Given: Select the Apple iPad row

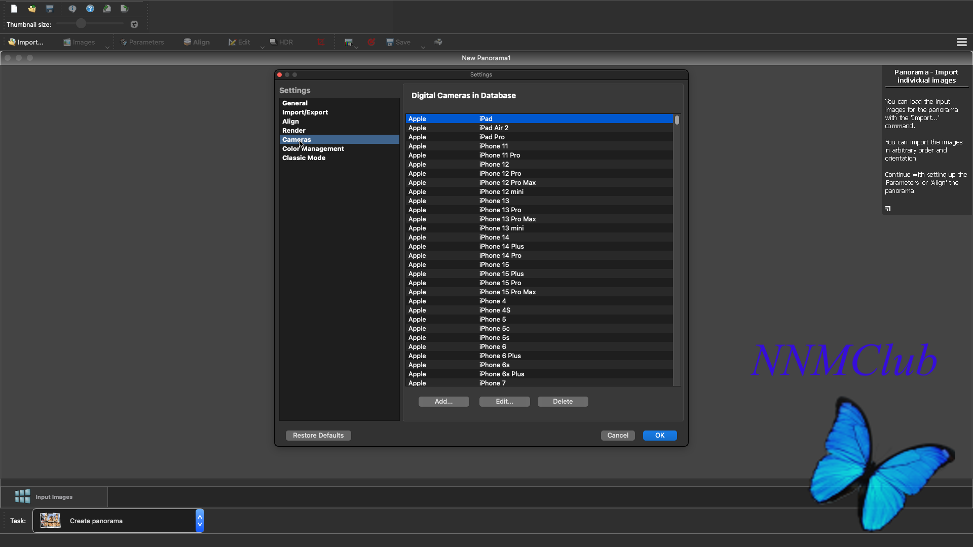Looking at the screenshot, I should 539,119.
